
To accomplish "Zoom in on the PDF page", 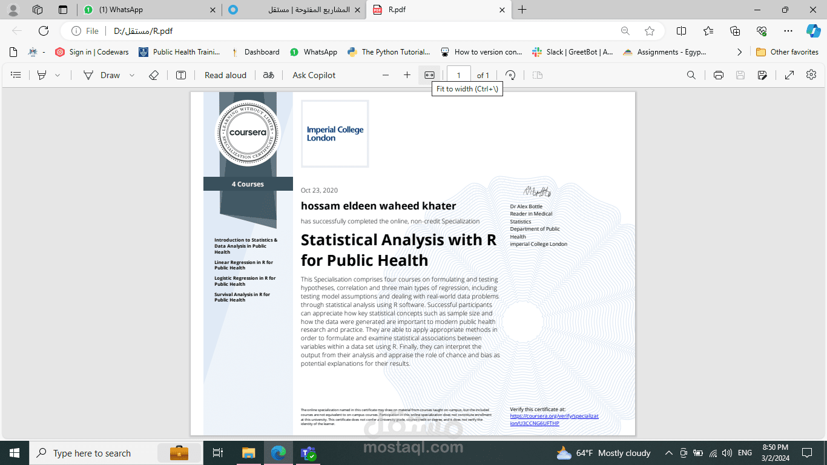I will click(x=406, y=74).
